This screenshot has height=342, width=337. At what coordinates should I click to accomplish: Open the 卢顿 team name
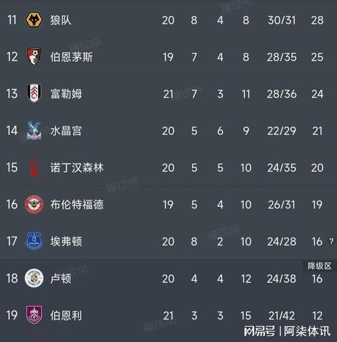coord(61,279)
